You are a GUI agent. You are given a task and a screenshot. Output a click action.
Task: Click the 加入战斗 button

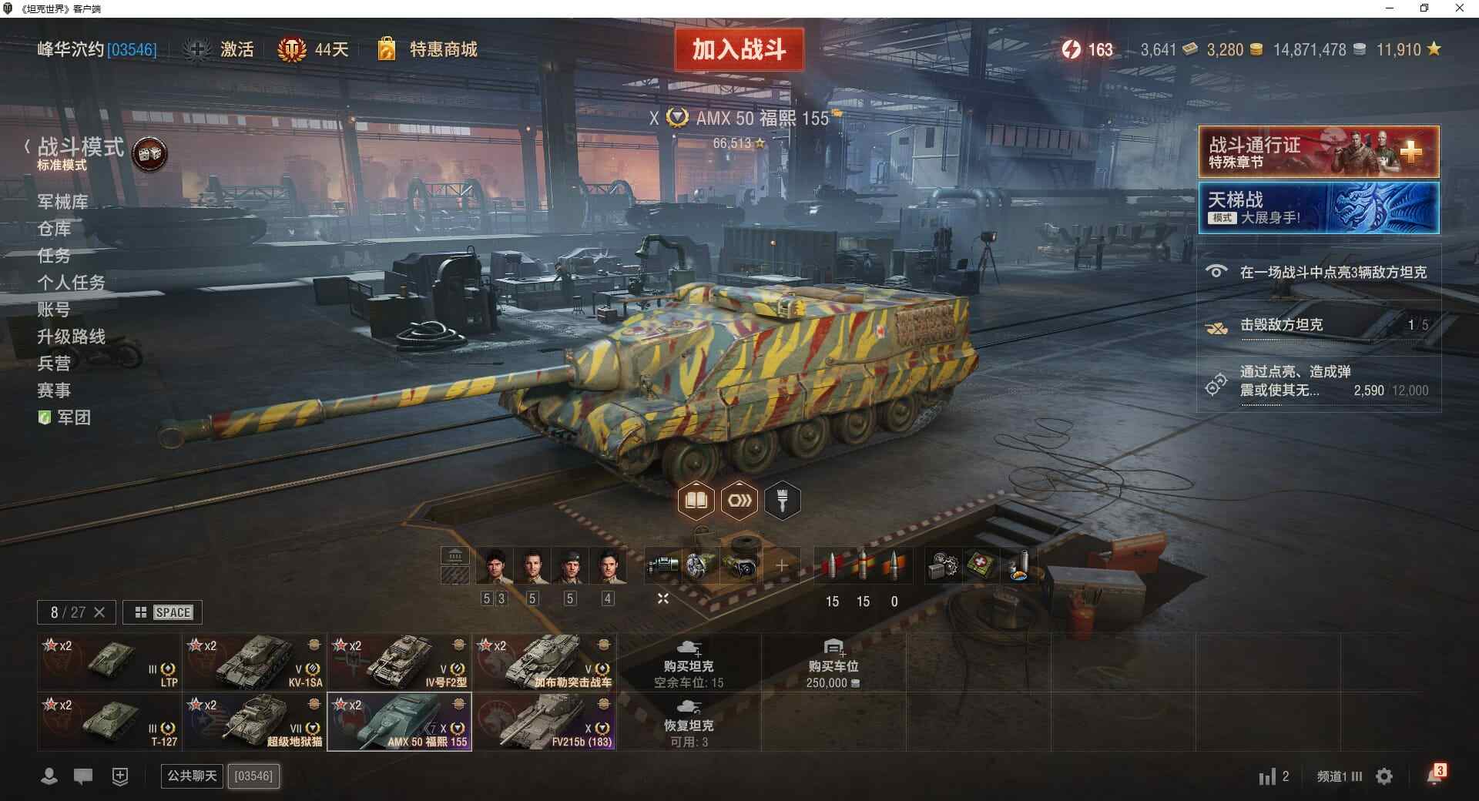pos(739,49)
